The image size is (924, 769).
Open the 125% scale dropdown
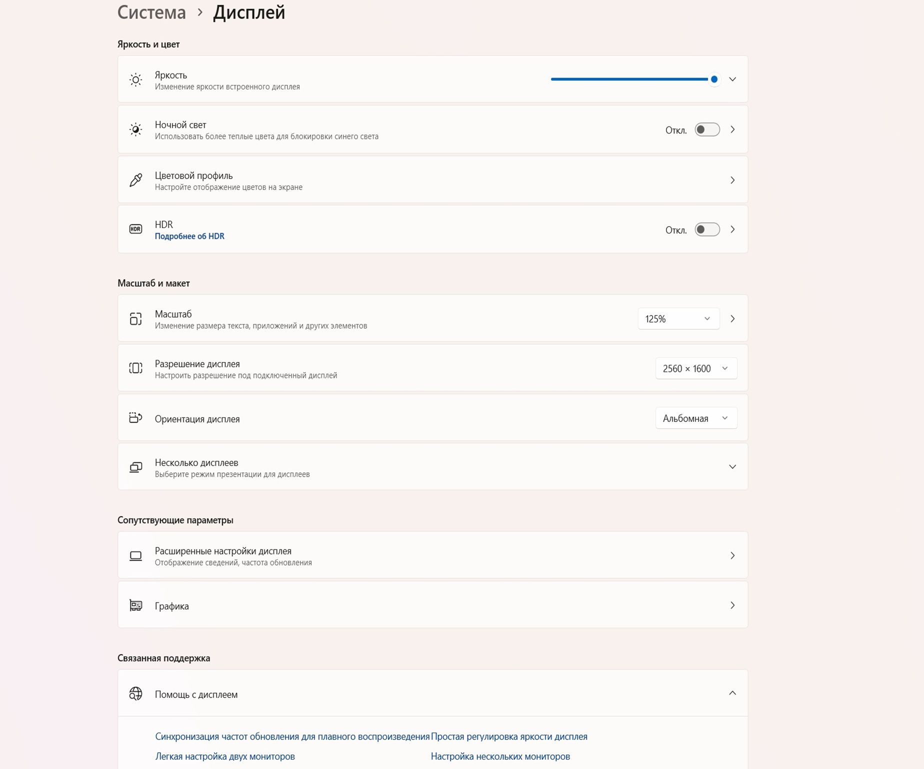[x=678, y=318]
